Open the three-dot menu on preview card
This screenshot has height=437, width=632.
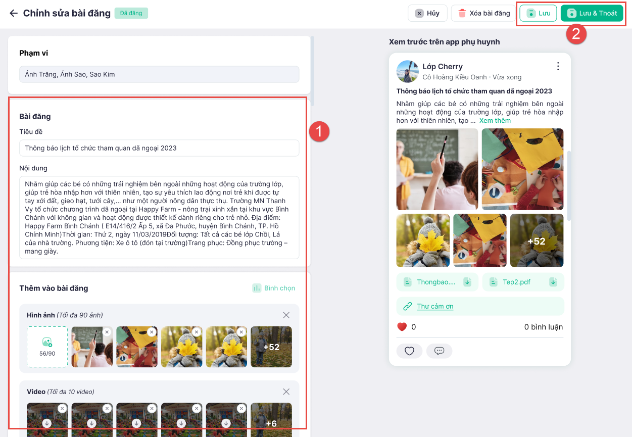pos(558,66)
